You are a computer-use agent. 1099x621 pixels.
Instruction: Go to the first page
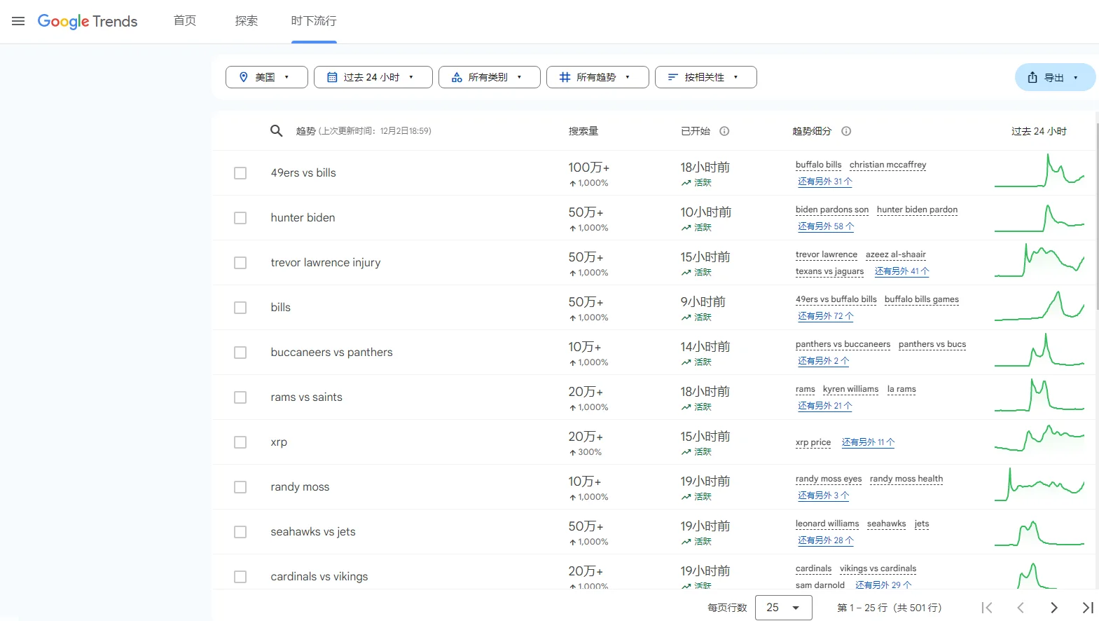pyautogui.click(x=987, y=608)
